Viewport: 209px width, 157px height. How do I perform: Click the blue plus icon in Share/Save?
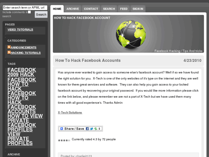coord(62,129)
